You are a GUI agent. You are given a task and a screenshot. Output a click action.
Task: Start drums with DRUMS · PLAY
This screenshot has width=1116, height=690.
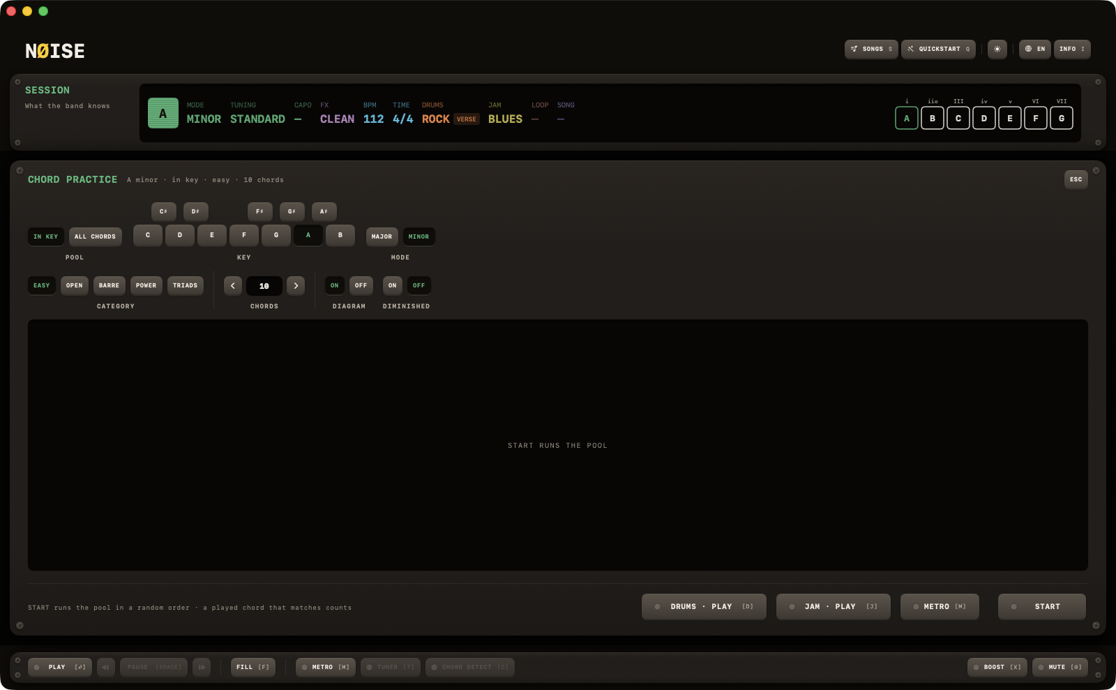(x=704, y=606)
